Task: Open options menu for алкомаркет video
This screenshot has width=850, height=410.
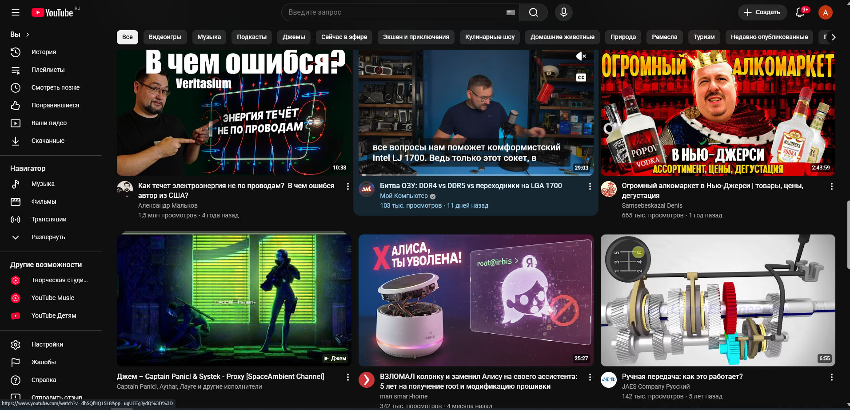Action: [x=831, y=186]
